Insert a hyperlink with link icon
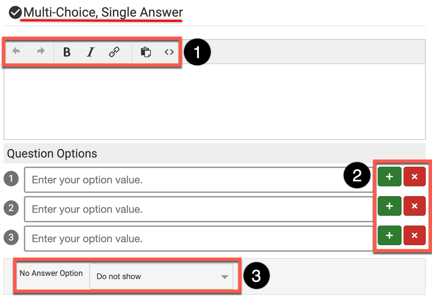 pos(114,52)
